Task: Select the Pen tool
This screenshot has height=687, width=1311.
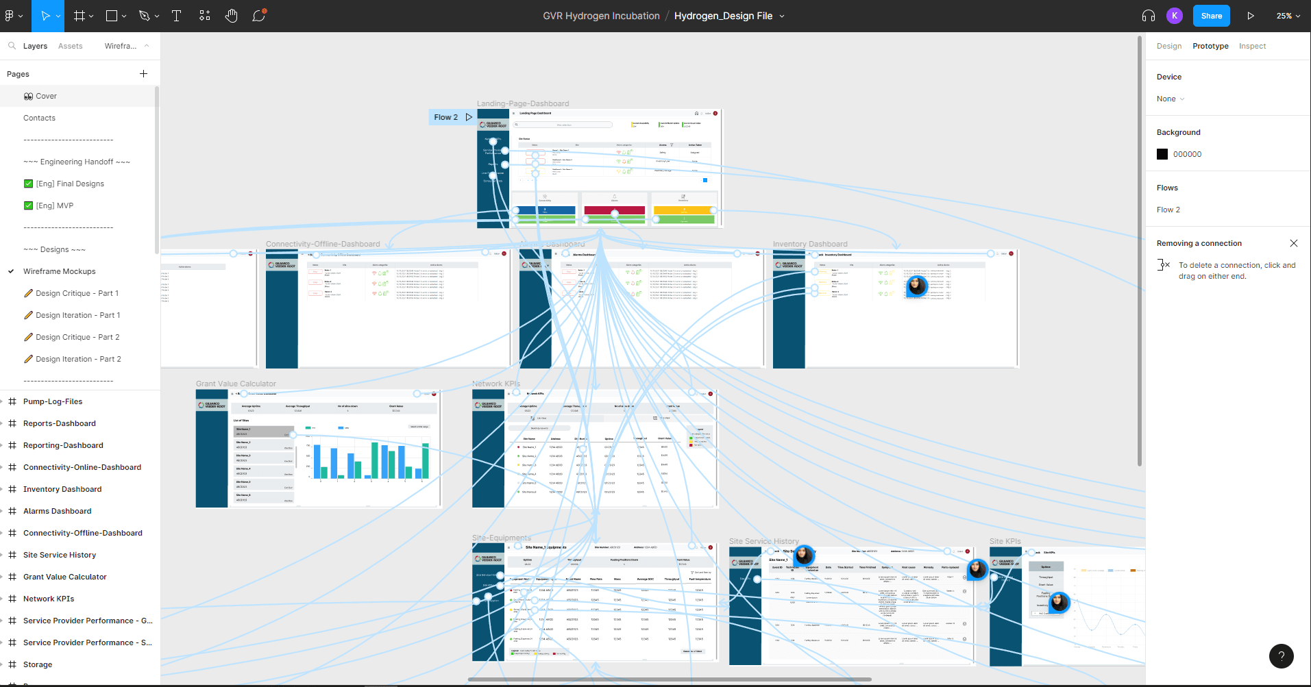Action: tap(144, 16)
